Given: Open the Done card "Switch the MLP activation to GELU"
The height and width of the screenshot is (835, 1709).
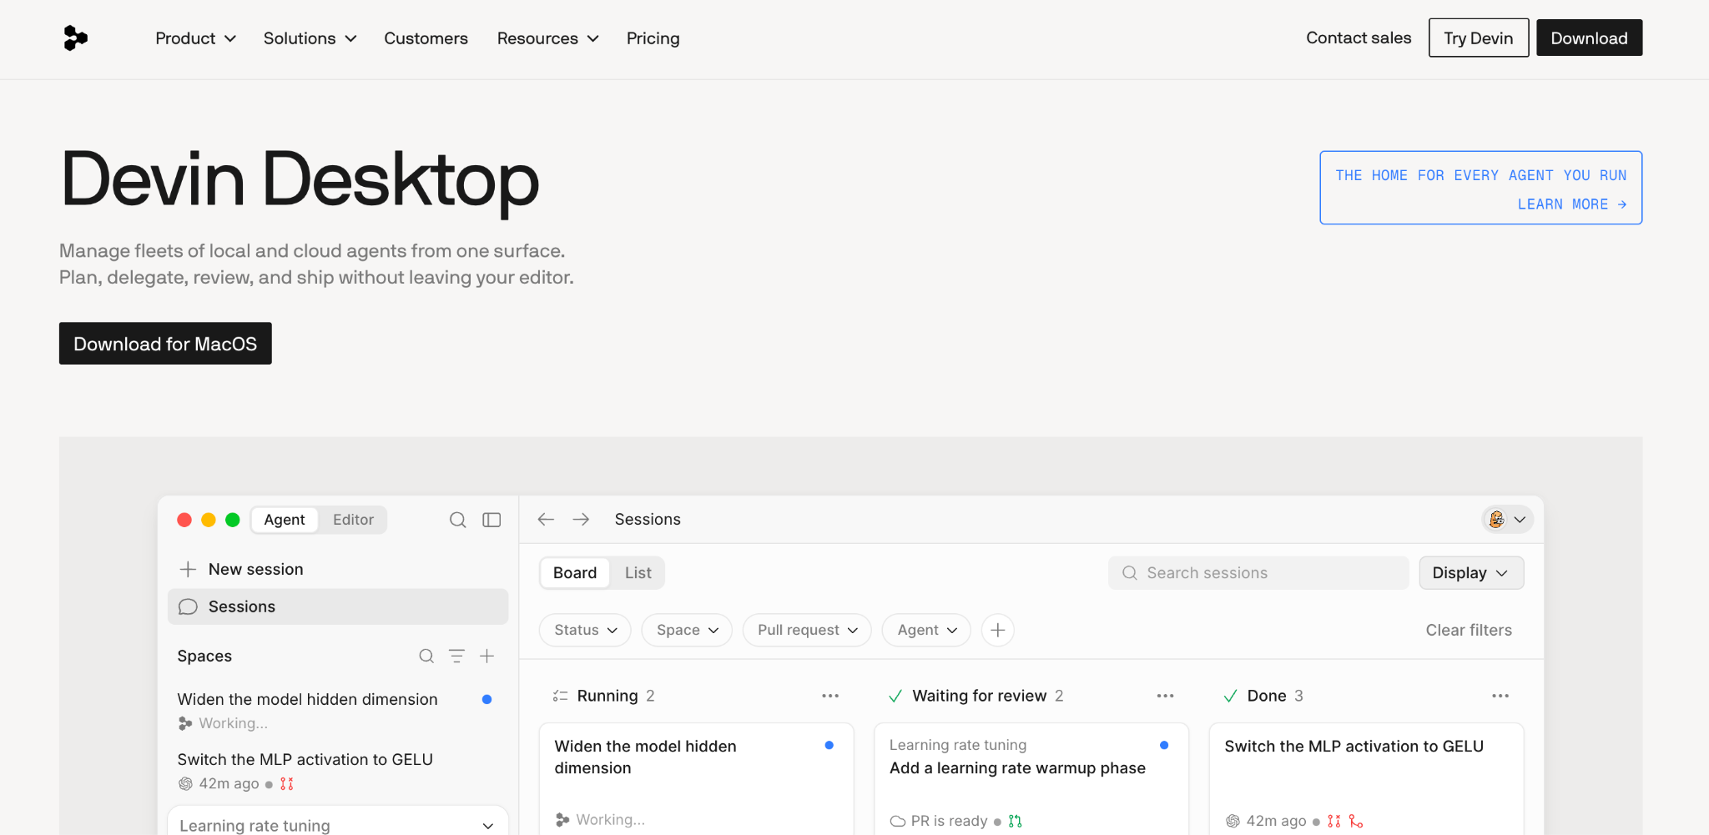Looking at the screenshot, I should [1366, 779].
